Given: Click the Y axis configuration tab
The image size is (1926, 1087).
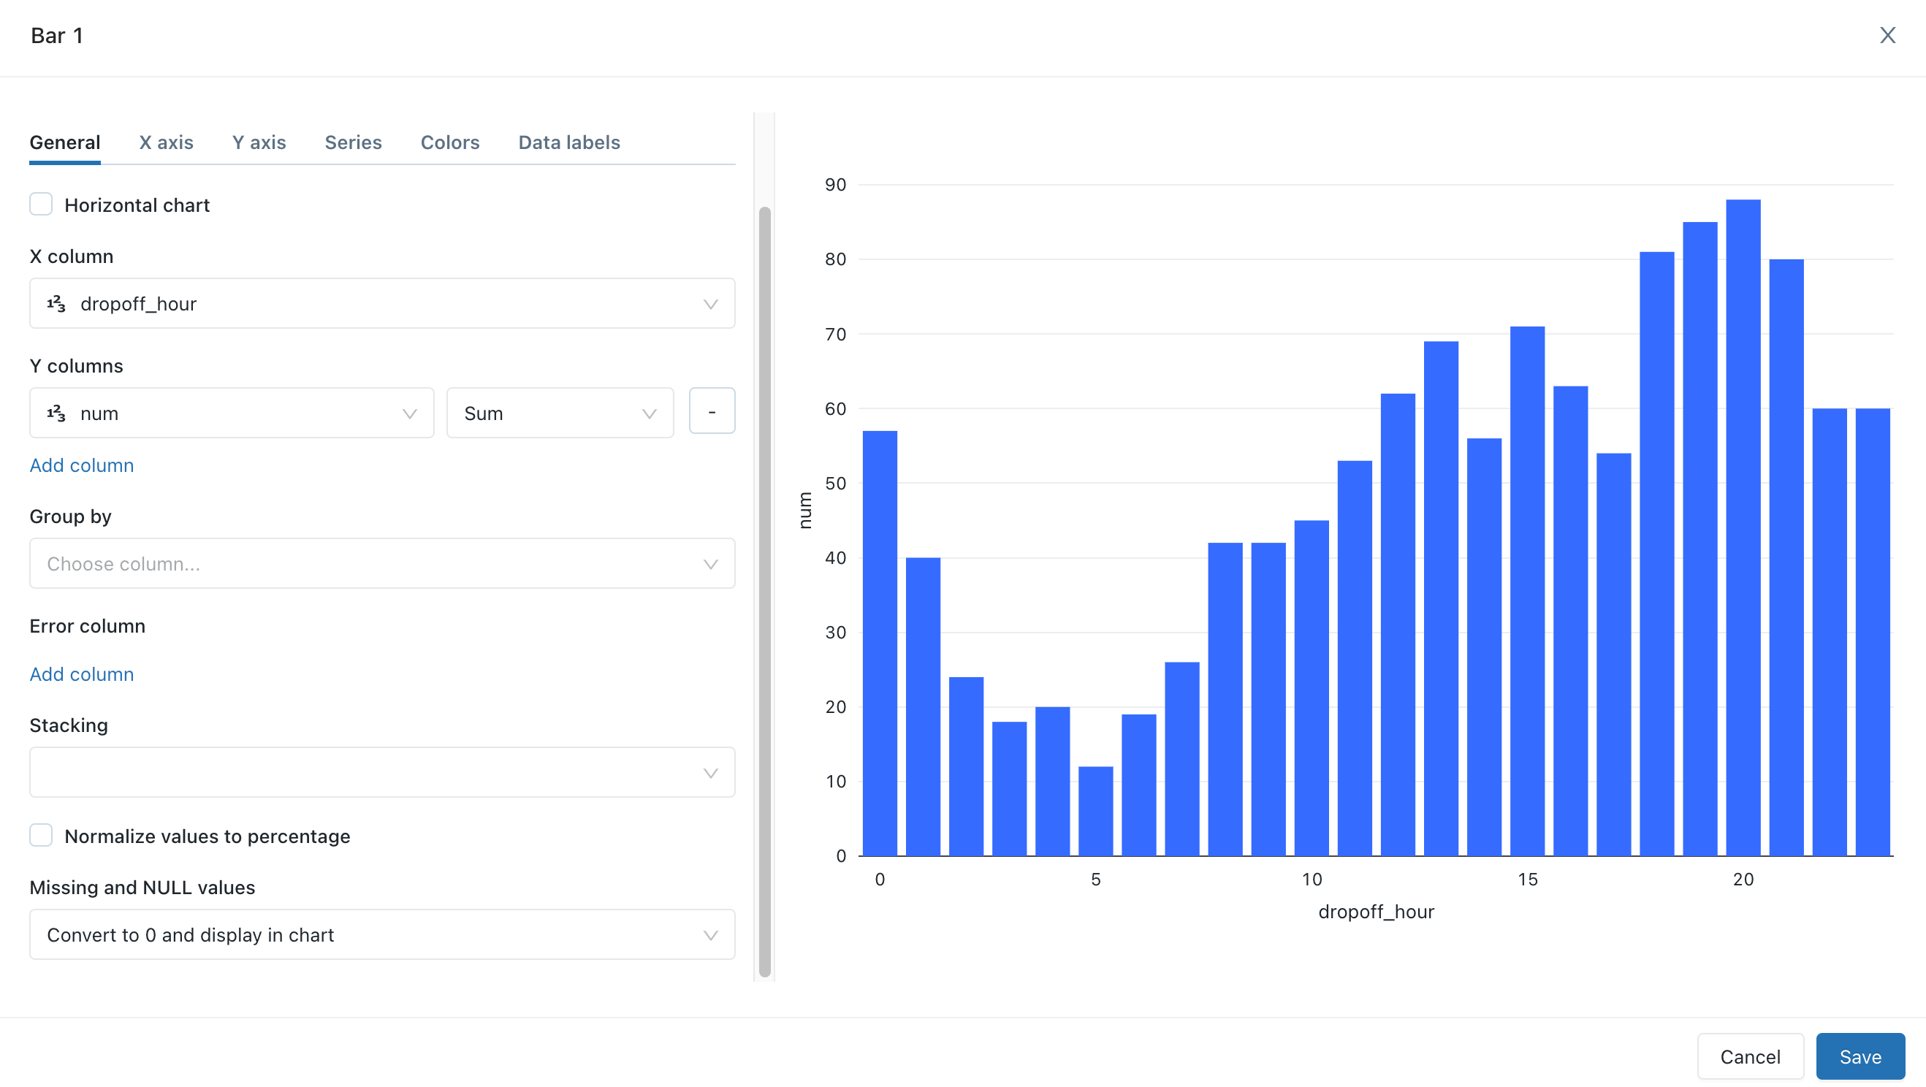Looking at the screenshot, I should pyautogui.click(x=259, y=142).
